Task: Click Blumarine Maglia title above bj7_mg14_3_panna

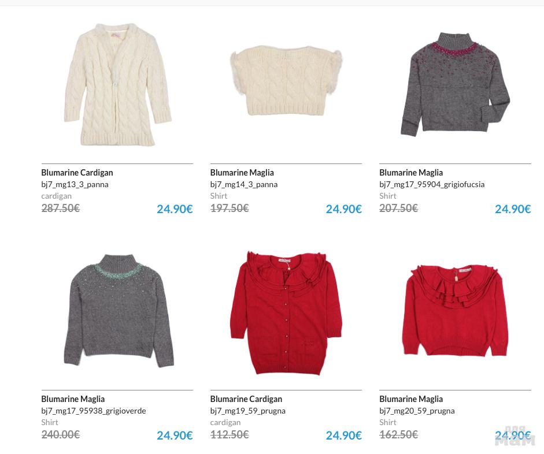Action: [242, 173]
